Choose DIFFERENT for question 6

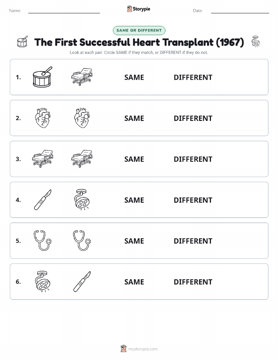pyautogui.click(x=193, y=282)
